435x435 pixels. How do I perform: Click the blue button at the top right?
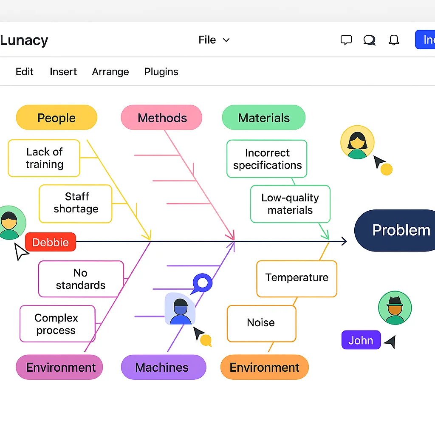[x=427, y=40]
